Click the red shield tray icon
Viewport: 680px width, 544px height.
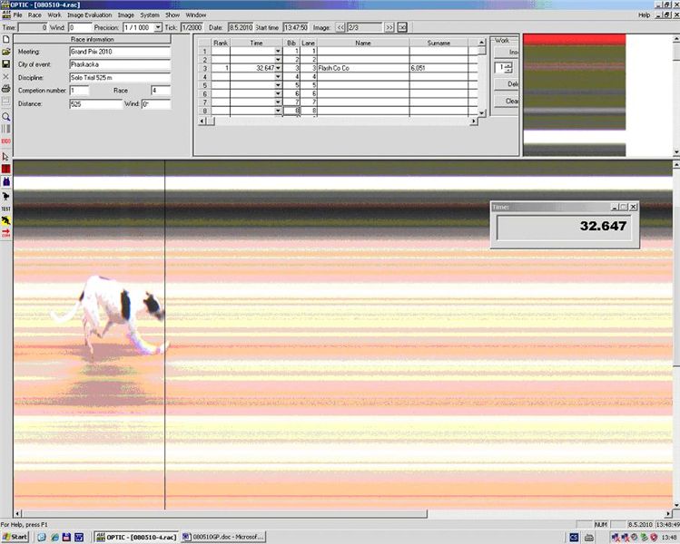pyautogui.click(x=654, y=537)
